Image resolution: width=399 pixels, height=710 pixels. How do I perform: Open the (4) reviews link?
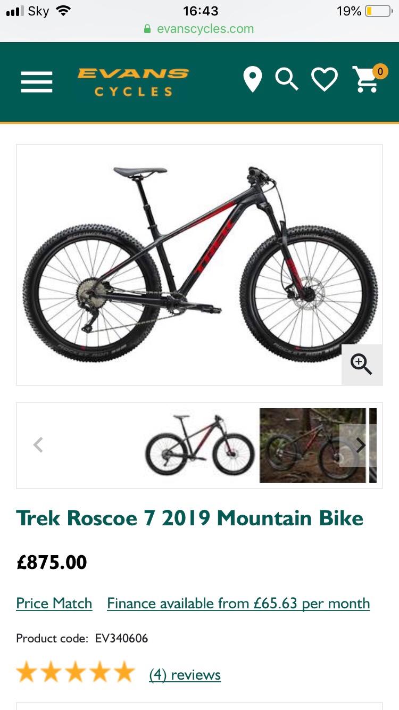(185, 675)
